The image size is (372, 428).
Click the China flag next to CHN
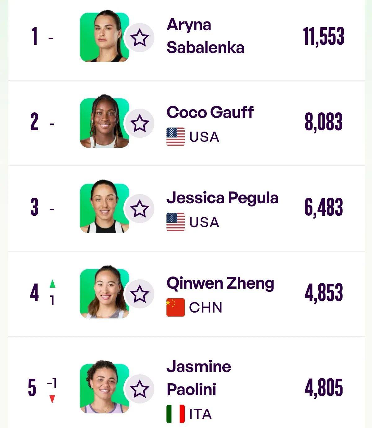(175, 307)
